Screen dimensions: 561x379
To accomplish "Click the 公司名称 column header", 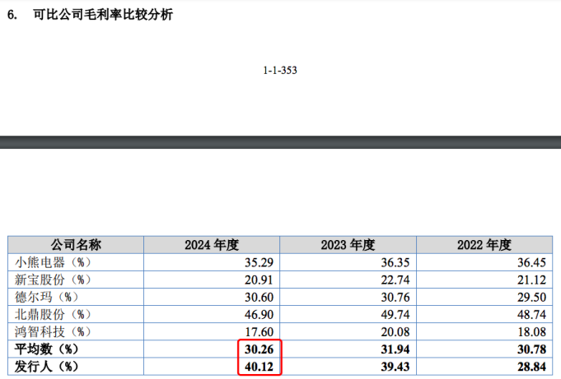I will point(76,245).
